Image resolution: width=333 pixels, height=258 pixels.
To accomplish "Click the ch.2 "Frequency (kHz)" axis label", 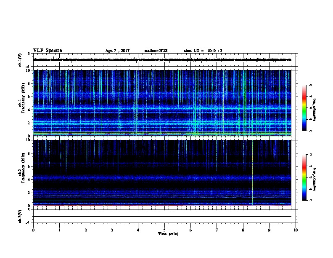I will 24,168.
